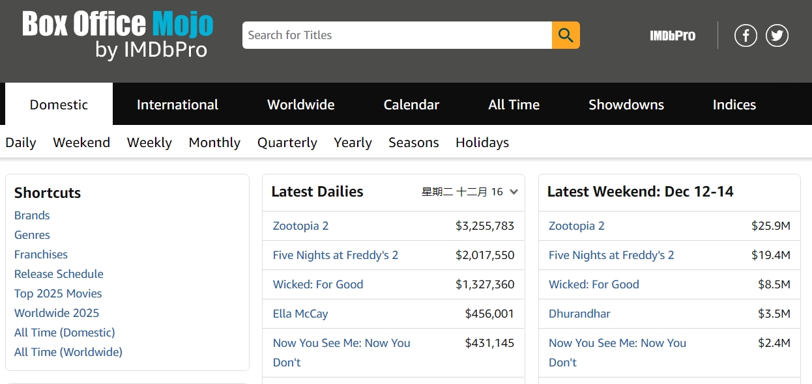Click the IMDbPro logo in header
The width and height of the screenshot is (812, 384).
click(x=673, y=36)
